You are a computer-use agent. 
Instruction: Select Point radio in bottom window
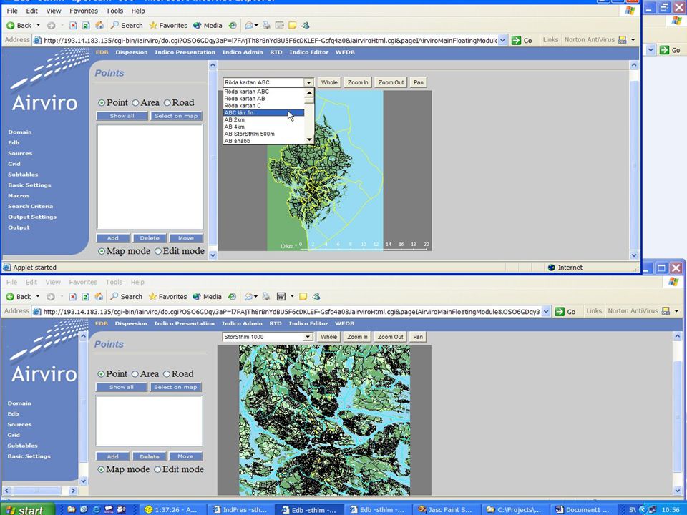click(101, 374)
